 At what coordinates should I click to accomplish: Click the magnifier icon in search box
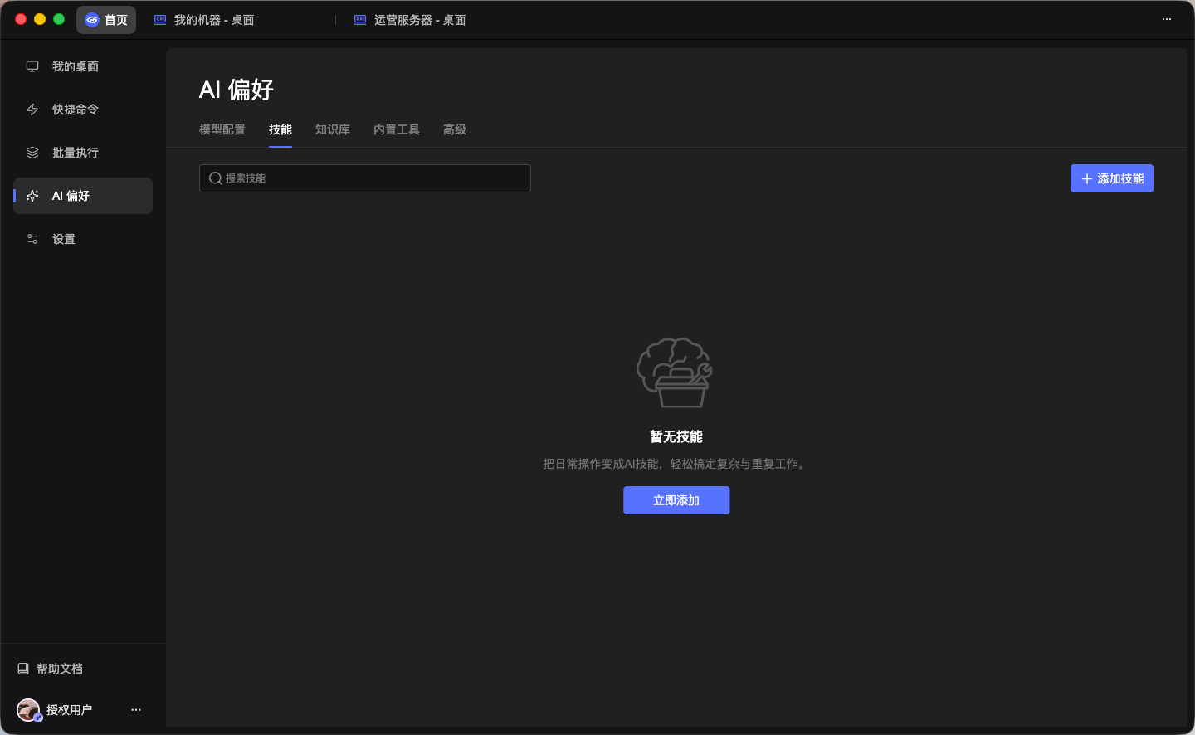point(216,178)
